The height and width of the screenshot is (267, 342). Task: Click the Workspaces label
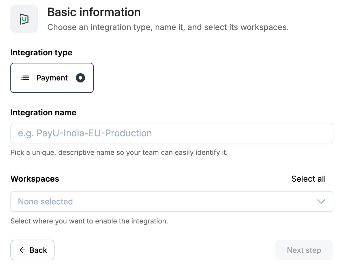(x=35, y=179)
